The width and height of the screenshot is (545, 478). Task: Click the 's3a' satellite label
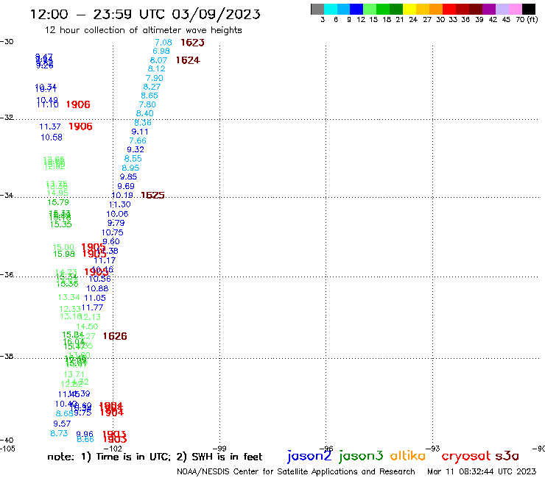507,456
